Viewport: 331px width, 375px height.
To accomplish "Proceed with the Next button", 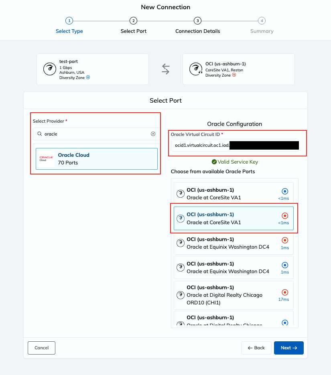I will [288, 348].
